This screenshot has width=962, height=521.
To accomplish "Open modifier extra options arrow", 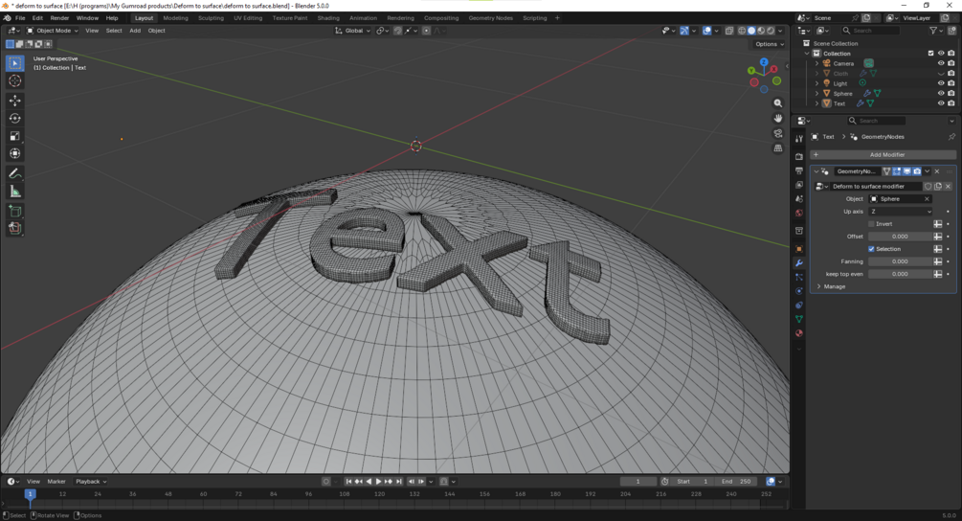I will [x=927, y=171].
